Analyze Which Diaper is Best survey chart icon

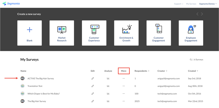point(108,93)
